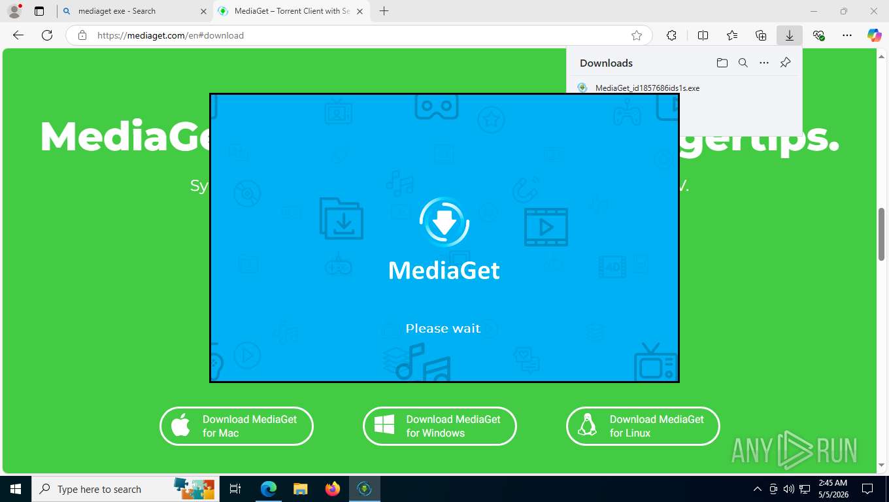Open the tab actions menu icon
This screenshot has width=889, height=502.
coord(39,11)
